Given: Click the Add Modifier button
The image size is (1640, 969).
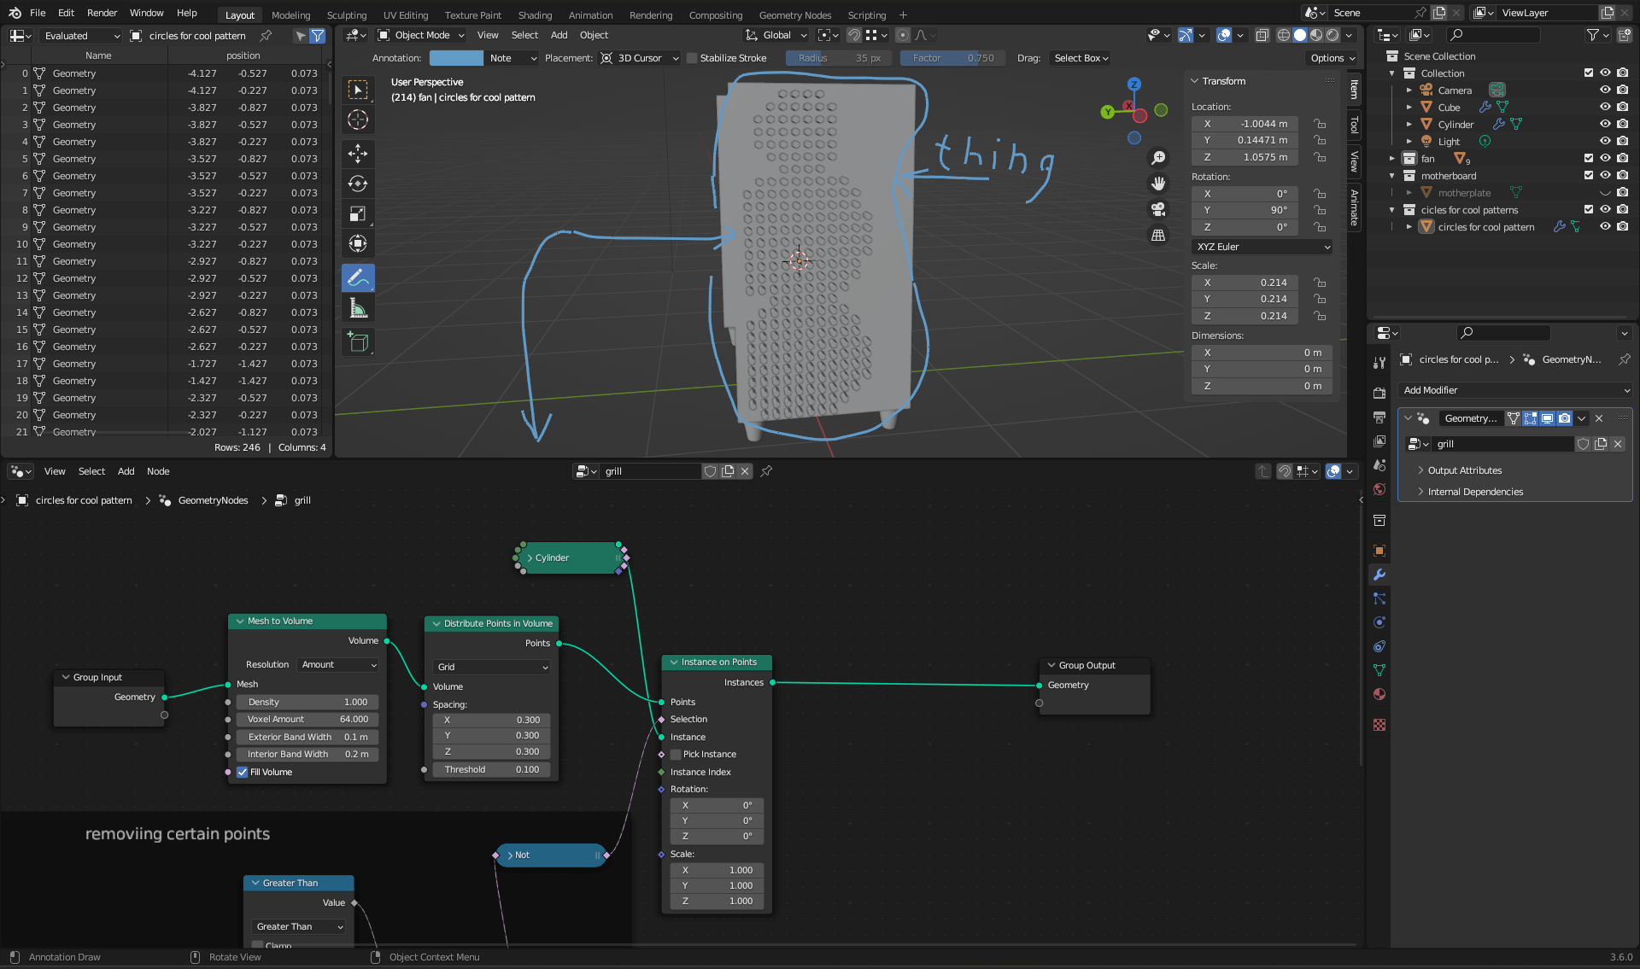Looking at the screenshot, I should pos(1515,390).
